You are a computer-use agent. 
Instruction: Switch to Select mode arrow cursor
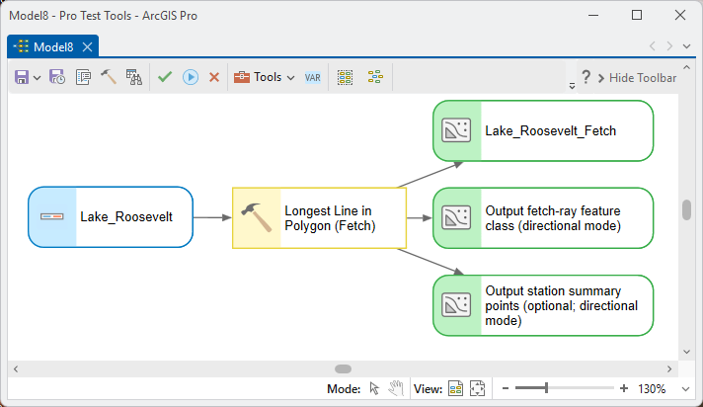[x=374, y=388]
